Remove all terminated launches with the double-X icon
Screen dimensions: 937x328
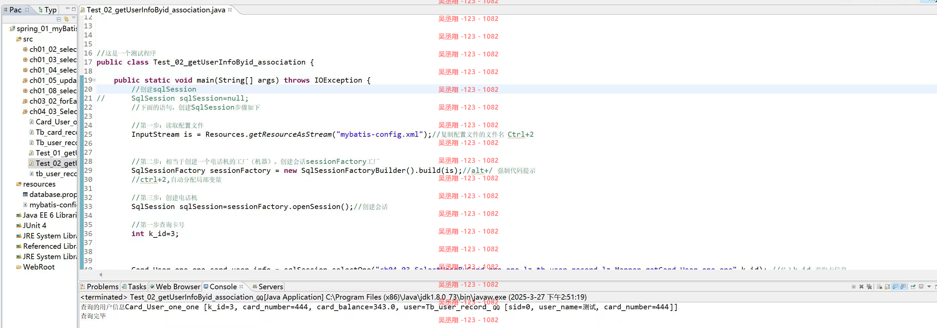coord(869,287)
